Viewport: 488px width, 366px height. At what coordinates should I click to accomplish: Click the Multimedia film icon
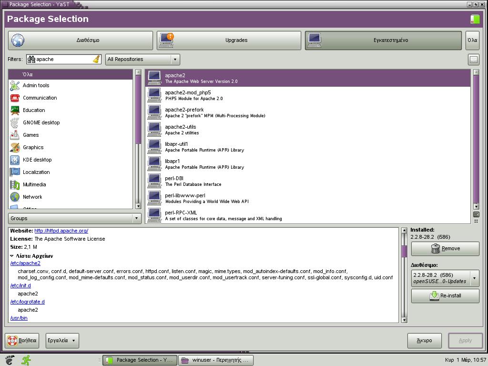click(x=15, y=184)
